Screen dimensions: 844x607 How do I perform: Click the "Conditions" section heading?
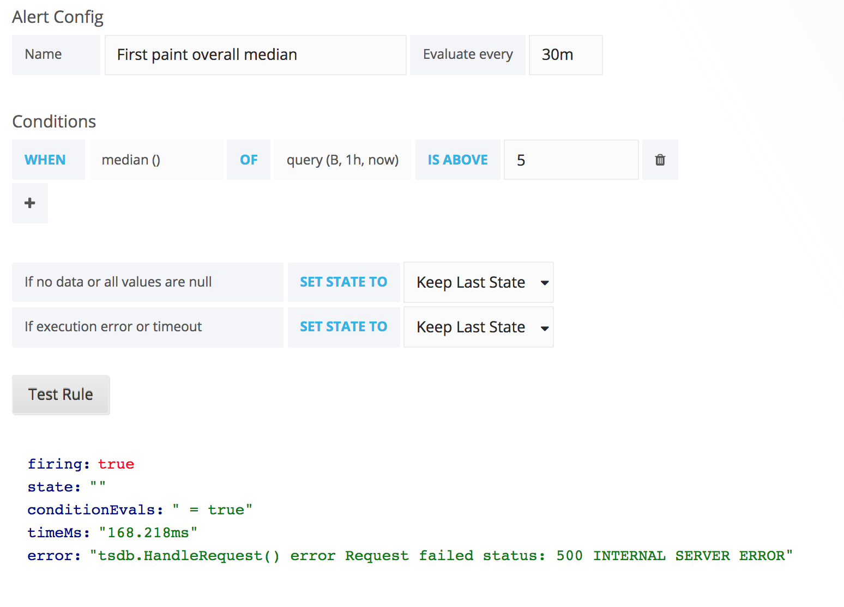54,122
